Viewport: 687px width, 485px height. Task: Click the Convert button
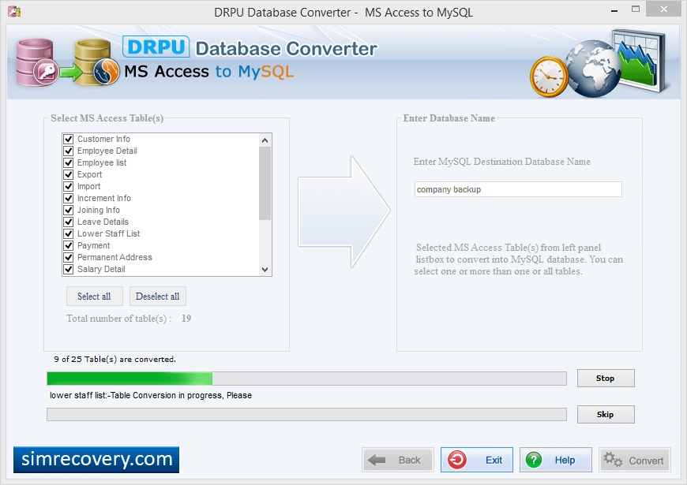634,460
